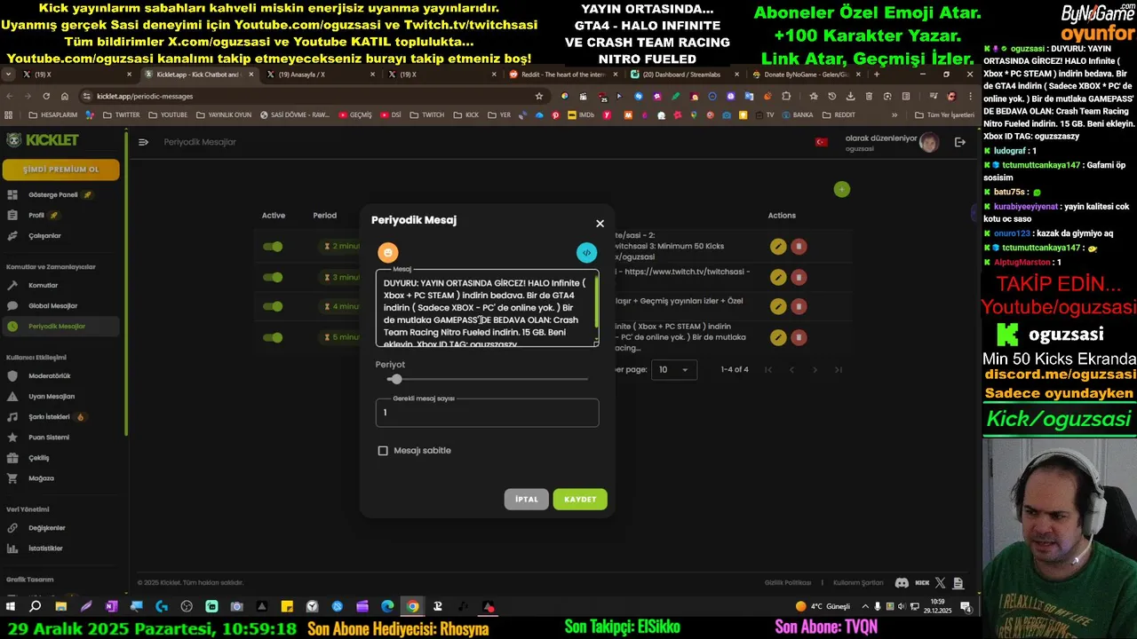1137x639 pixels.
Task: Open Moderatörlük in sidebar
Action: [60, 375]
